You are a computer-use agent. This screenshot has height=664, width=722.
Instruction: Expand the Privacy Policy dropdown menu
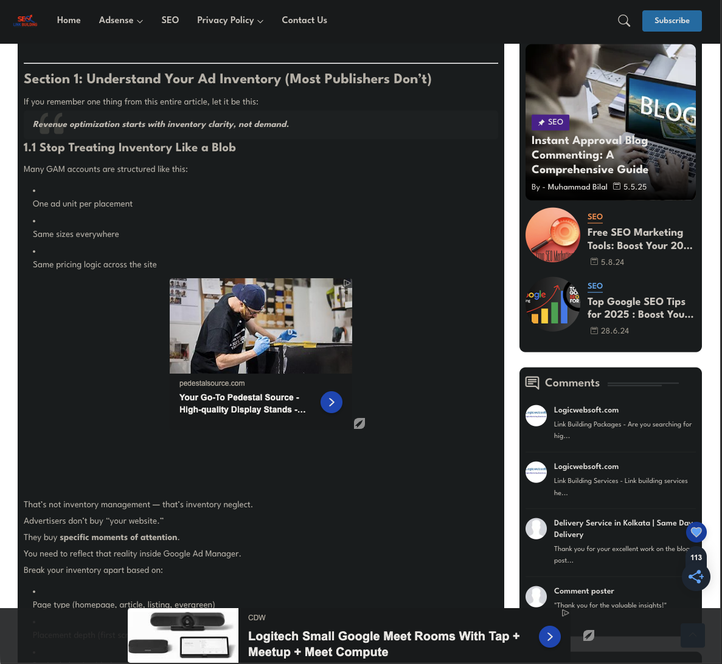pyautogui.click(x=230, y=21)
